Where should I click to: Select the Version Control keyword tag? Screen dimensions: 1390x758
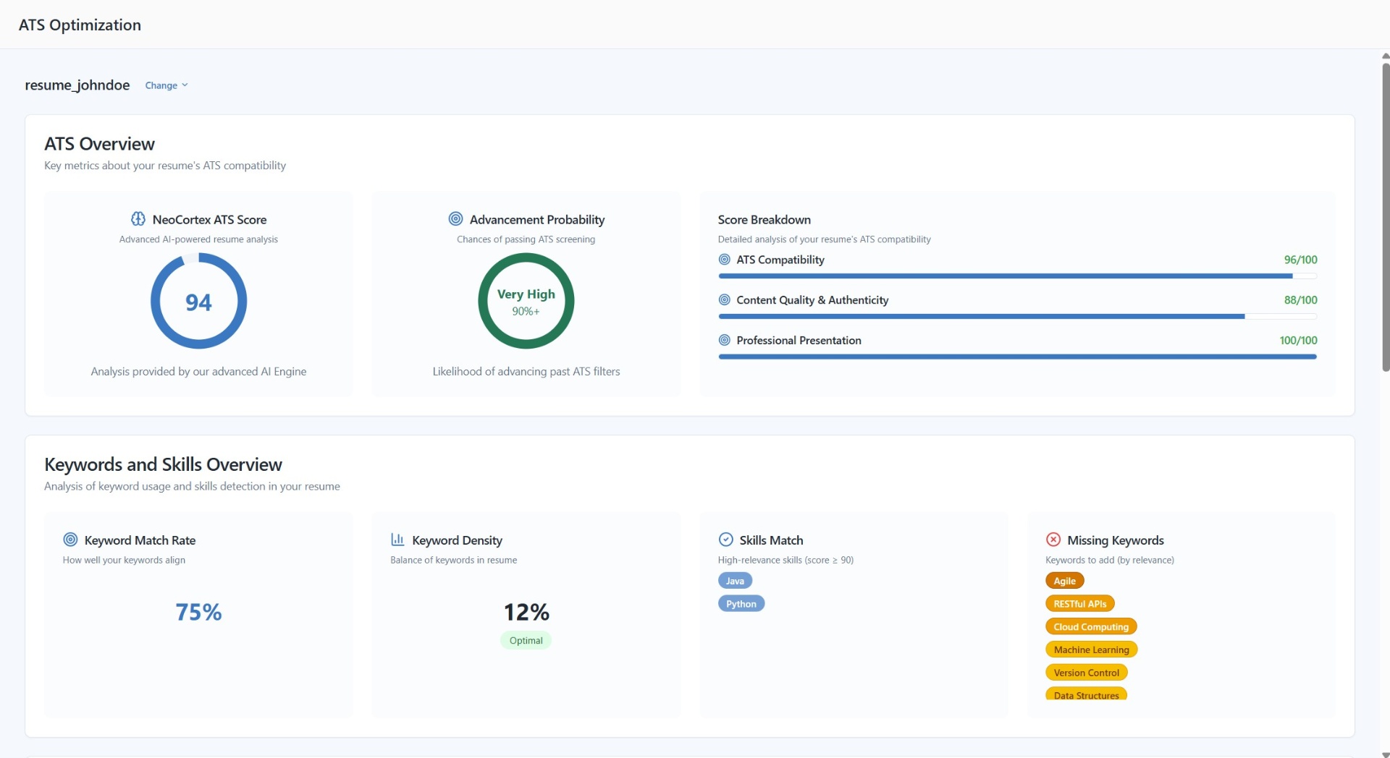[1086, 673]
